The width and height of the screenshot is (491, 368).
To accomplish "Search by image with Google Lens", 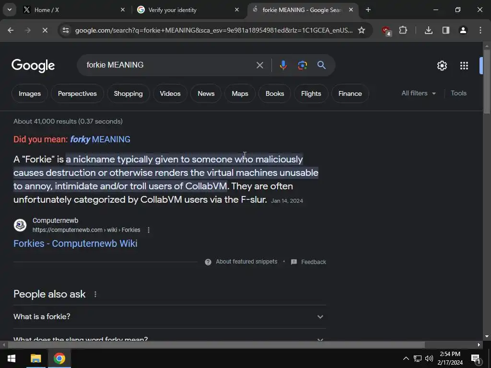I will (302, 65).
